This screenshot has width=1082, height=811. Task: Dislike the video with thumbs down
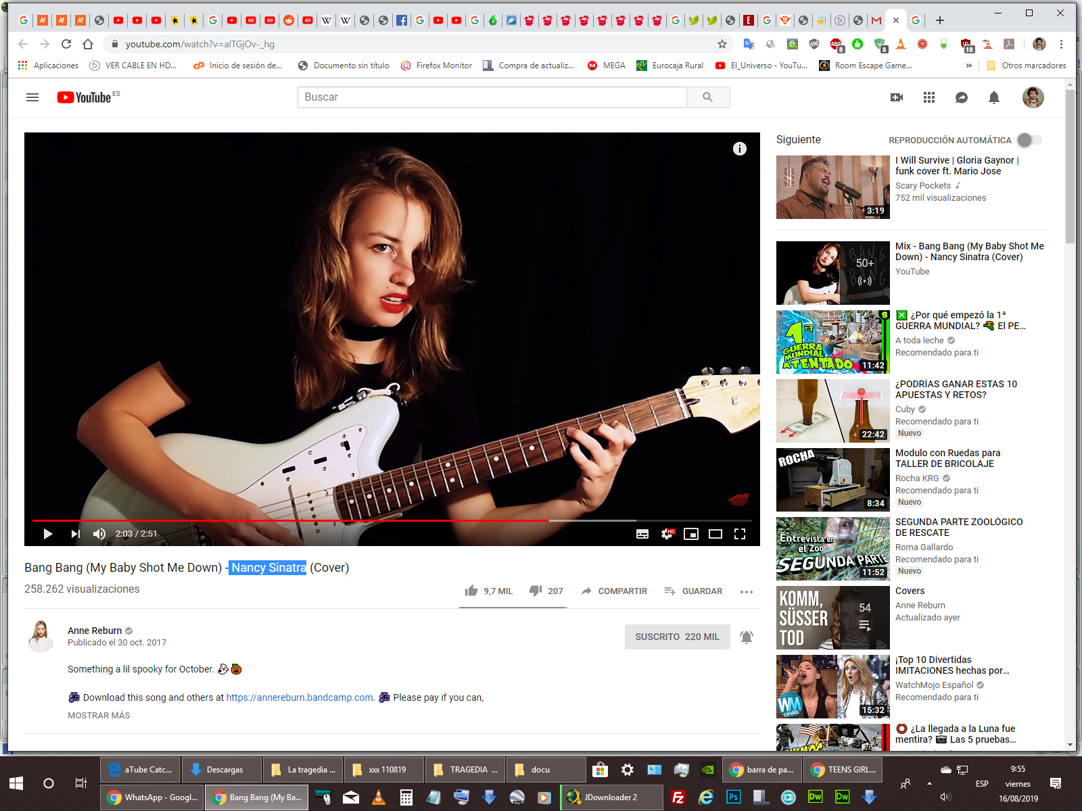536,591
